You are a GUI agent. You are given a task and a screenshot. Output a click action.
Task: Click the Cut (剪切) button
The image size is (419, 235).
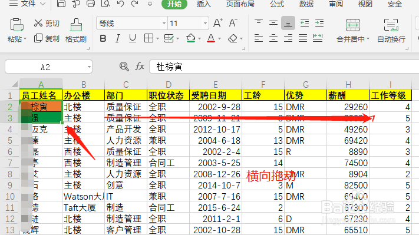(47, 23)
